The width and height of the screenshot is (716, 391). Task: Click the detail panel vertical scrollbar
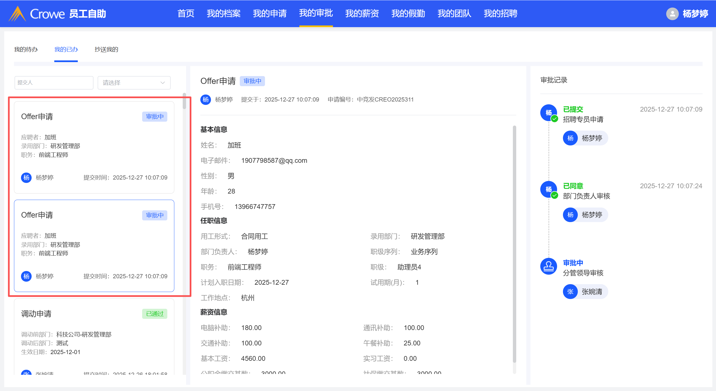point(514,243)
